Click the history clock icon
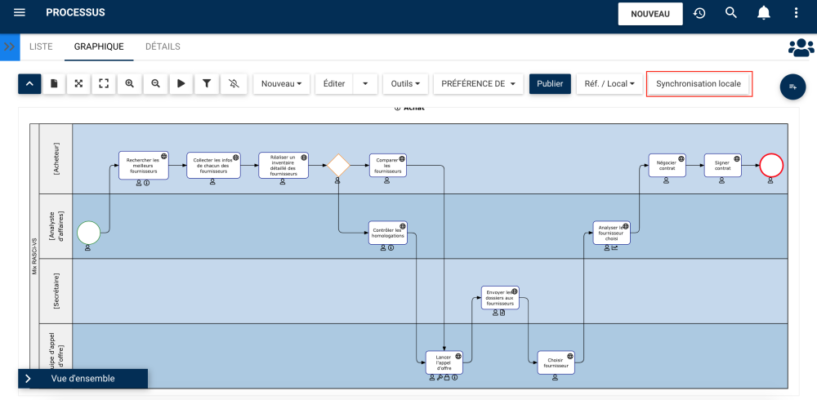817x400 pixels. tap(699, 13)
